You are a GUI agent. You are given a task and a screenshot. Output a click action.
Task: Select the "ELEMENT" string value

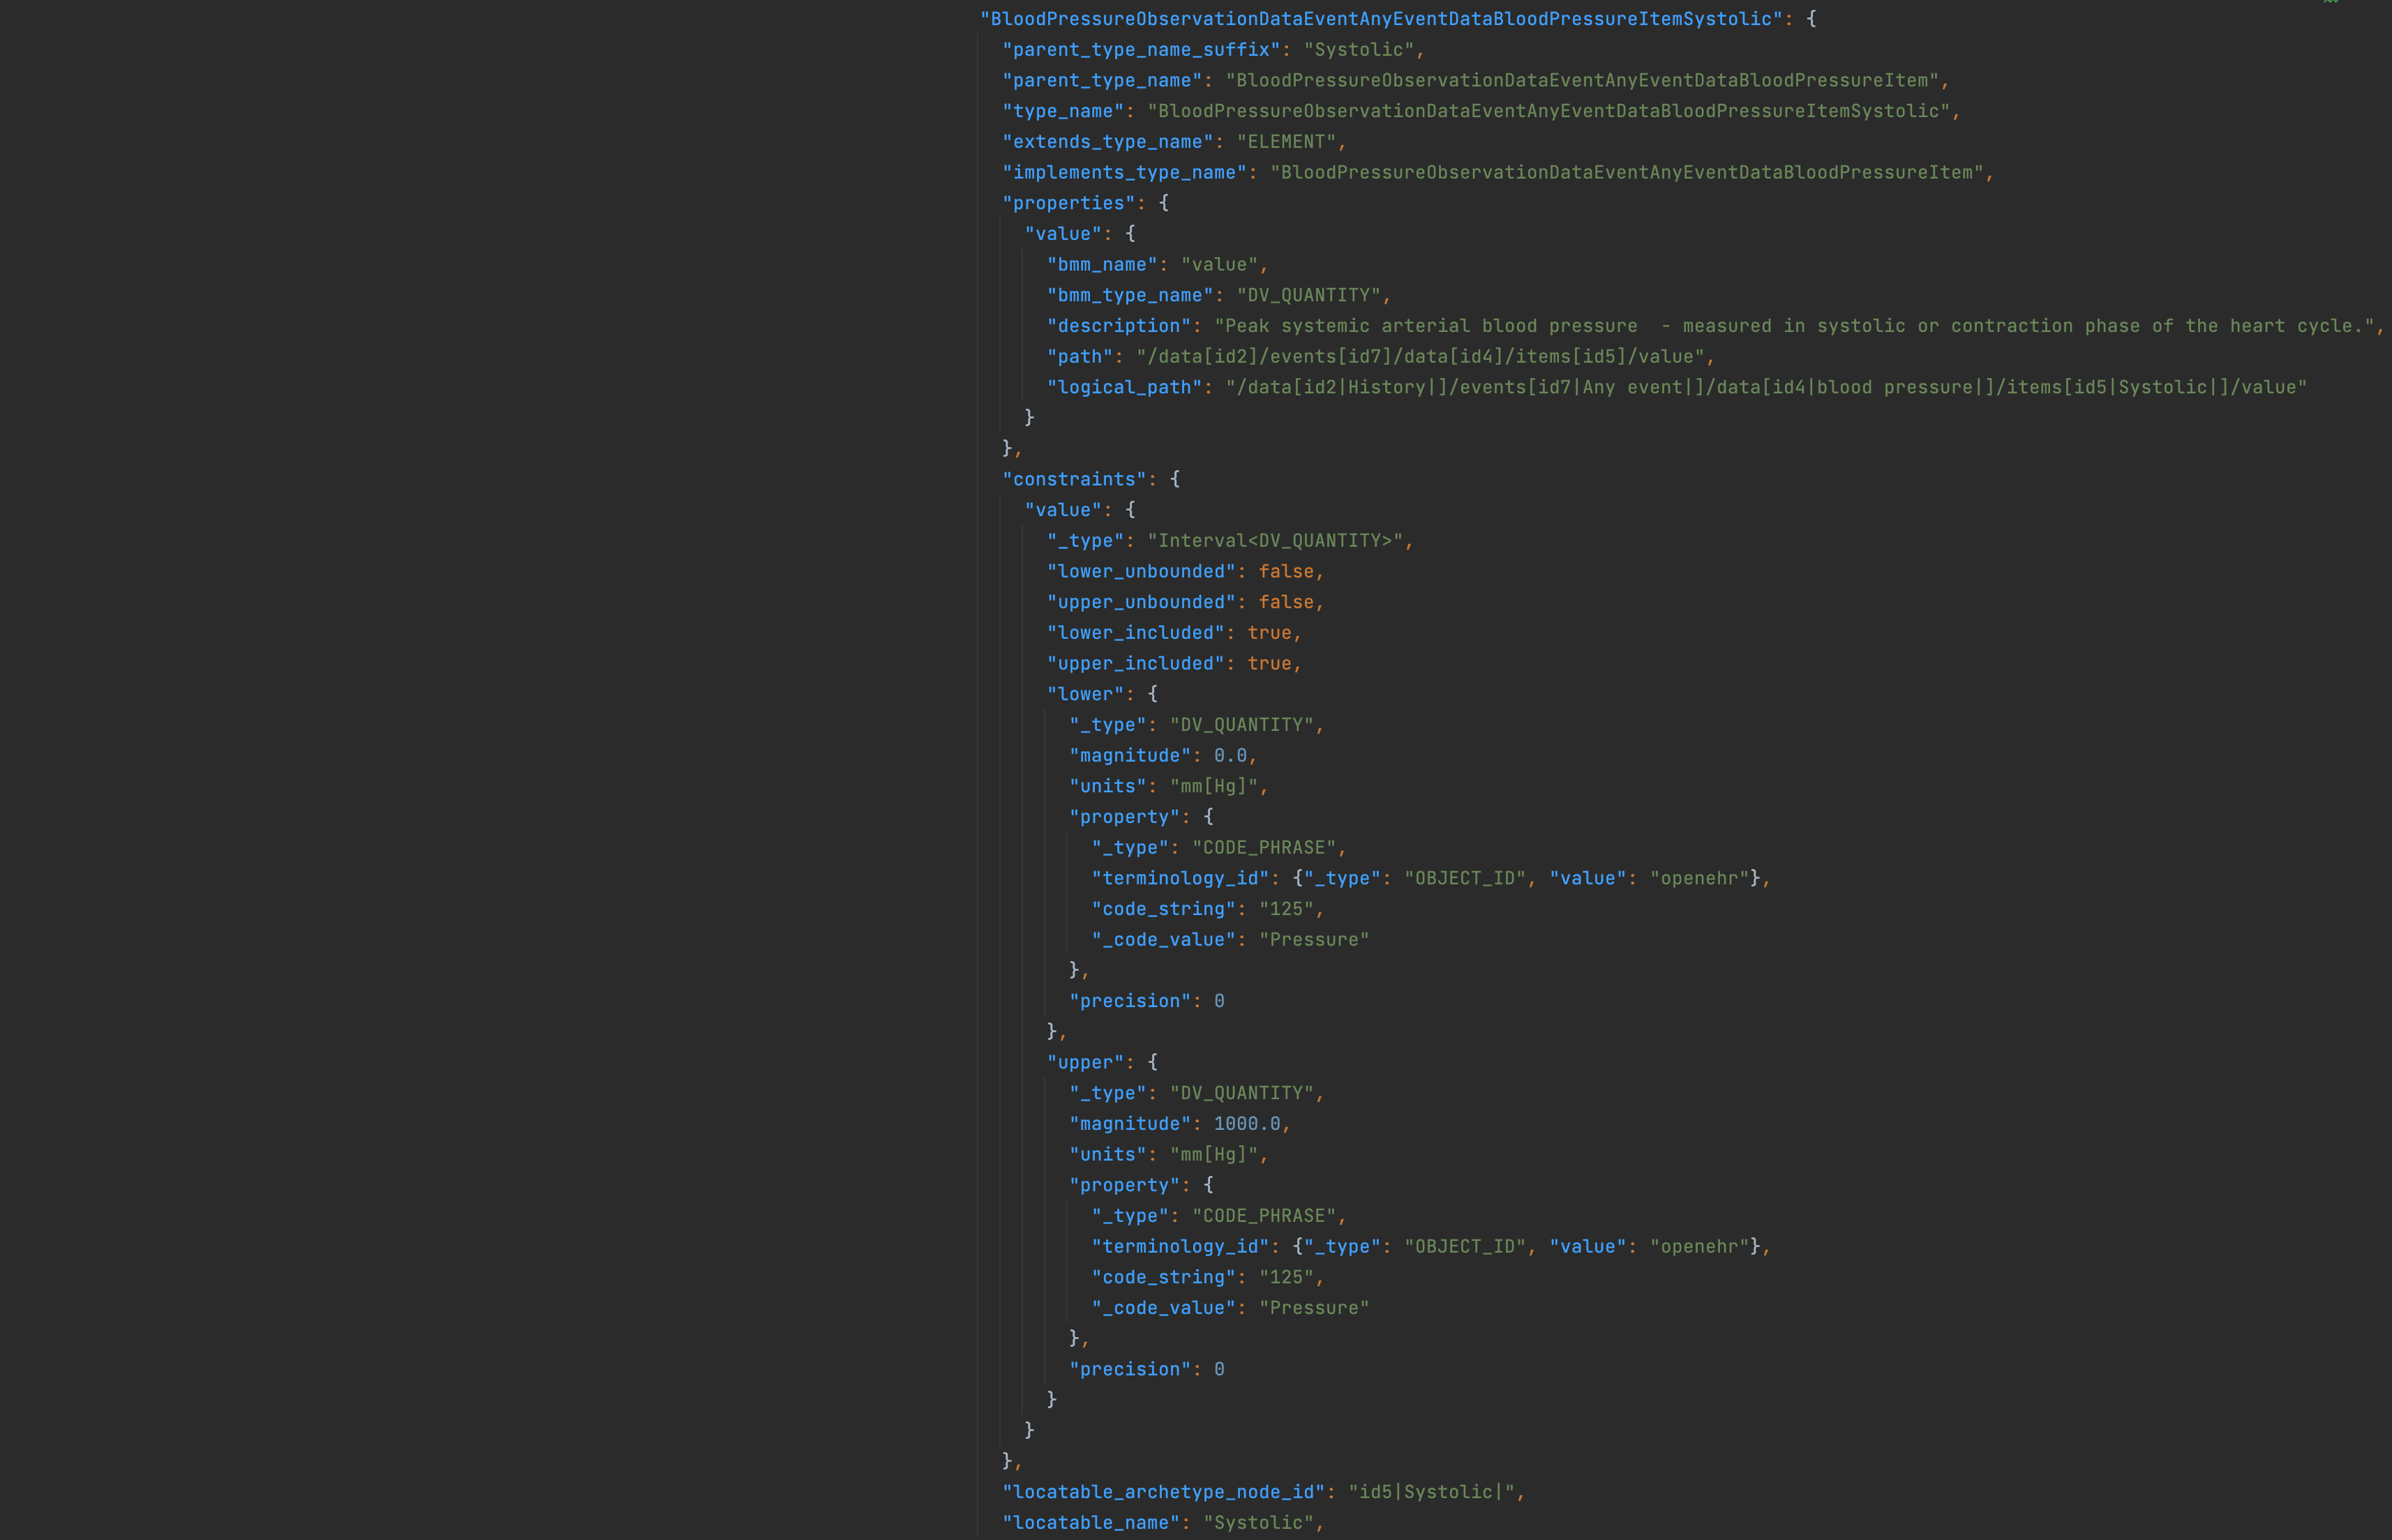(1287, 142)
